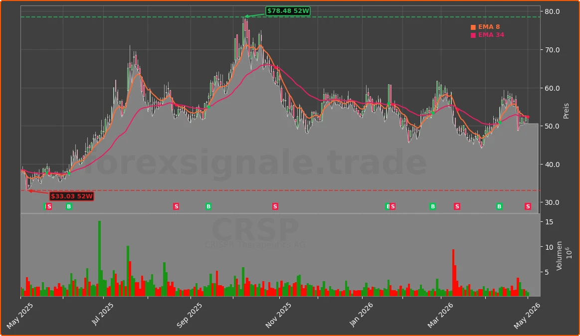
Task: Click the Mar 2026 date label
Action: (440, 315)
